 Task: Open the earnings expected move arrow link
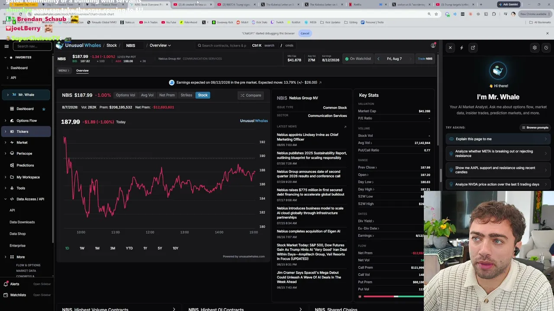pos(320,83)
